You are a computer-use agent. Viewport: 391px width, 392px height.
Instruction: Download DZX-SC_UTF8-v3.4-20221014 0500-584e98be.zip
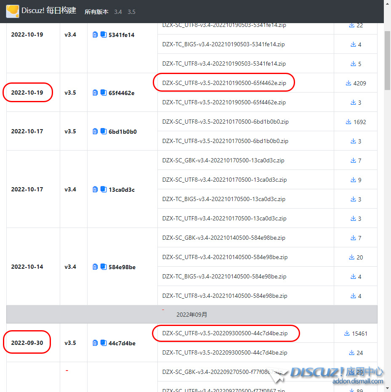click(x=225, y=257)
